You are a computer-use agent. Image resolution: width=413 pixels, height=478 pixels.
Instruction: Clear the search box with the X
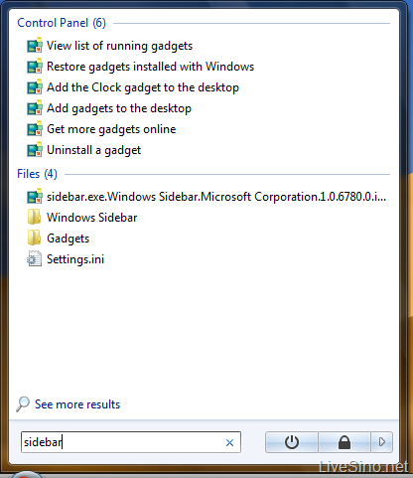coord(229,442)
